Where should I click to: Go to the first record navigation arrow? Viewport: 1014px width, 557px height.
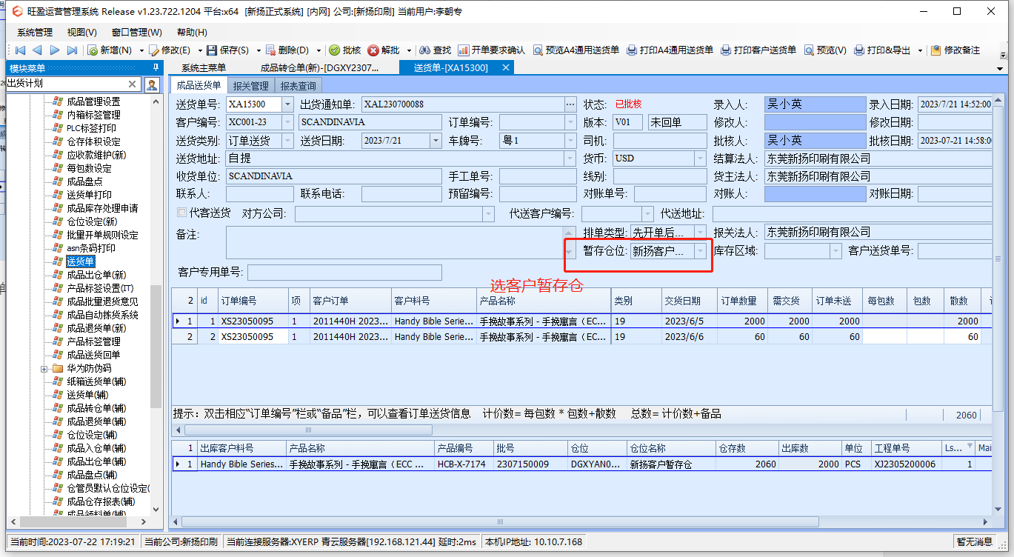20,50
